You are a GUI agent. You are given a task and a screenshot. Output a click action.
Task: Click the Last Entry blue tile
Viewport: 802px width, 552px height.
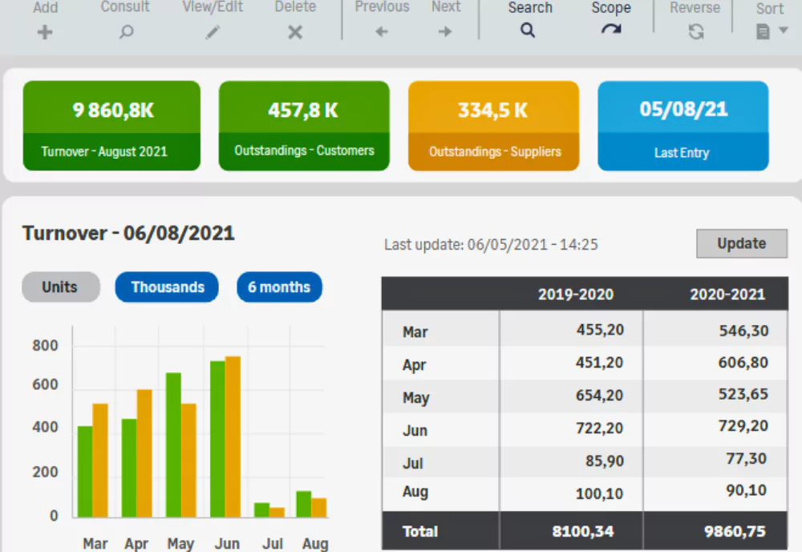point(683,126)
